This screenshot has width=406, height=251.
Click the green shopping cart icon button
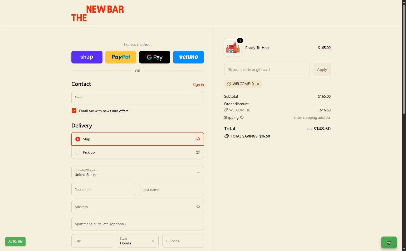pos(389,243)
